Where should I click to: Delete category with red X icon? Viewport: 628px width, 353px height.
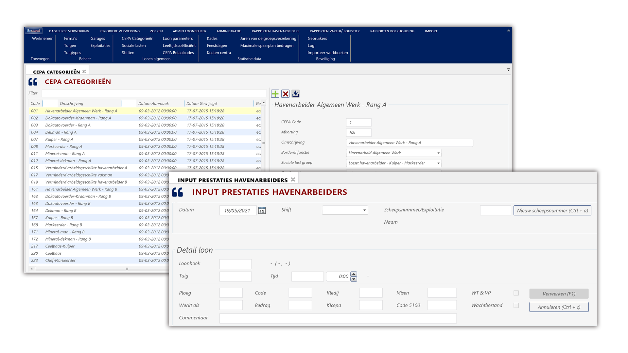click(285, 94)
